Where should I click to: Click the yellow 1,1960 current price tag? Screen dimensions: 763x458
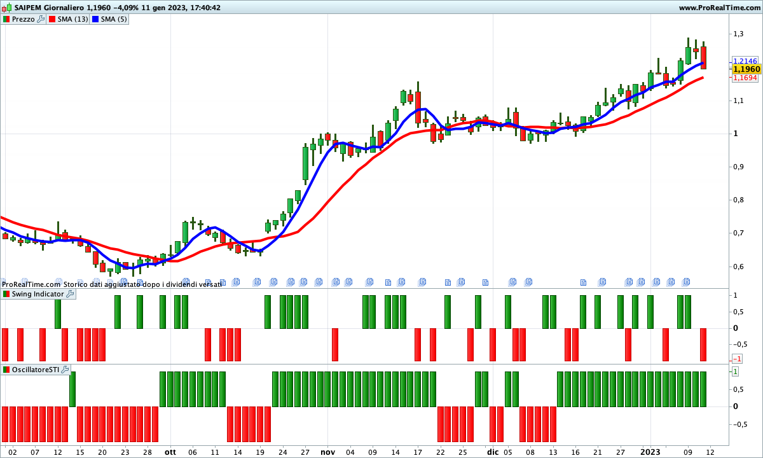pos(746,69)
